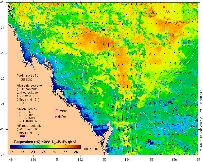Click the black velocity scale arrow under altimetric legend

click(x=22, y=103)
